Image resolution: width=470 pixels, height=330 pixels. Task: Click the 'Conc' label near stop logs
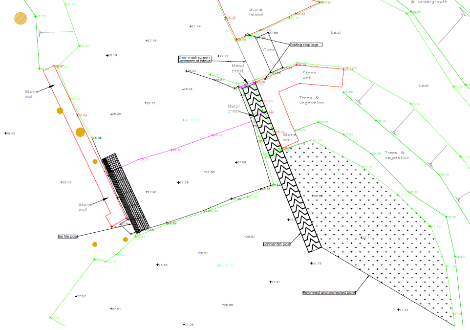269,50
